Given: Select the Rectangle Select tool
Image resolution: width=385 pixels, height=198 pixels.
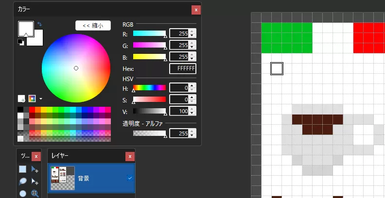Looking at the screenshot, I should point(23,169).
